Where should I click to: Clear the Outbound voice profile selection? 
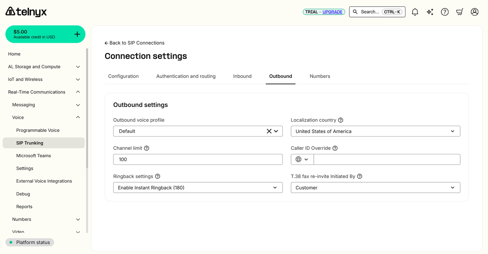click(x=269, y=131)
